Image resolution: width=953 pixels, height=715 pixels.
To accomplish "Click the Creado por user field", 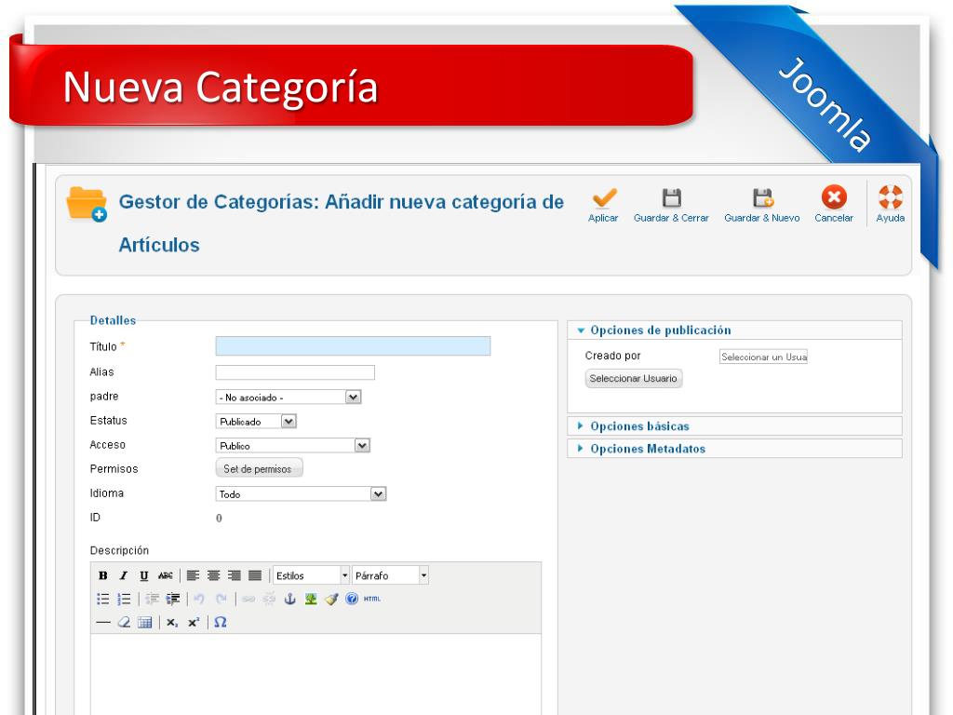I will point(763,357).
